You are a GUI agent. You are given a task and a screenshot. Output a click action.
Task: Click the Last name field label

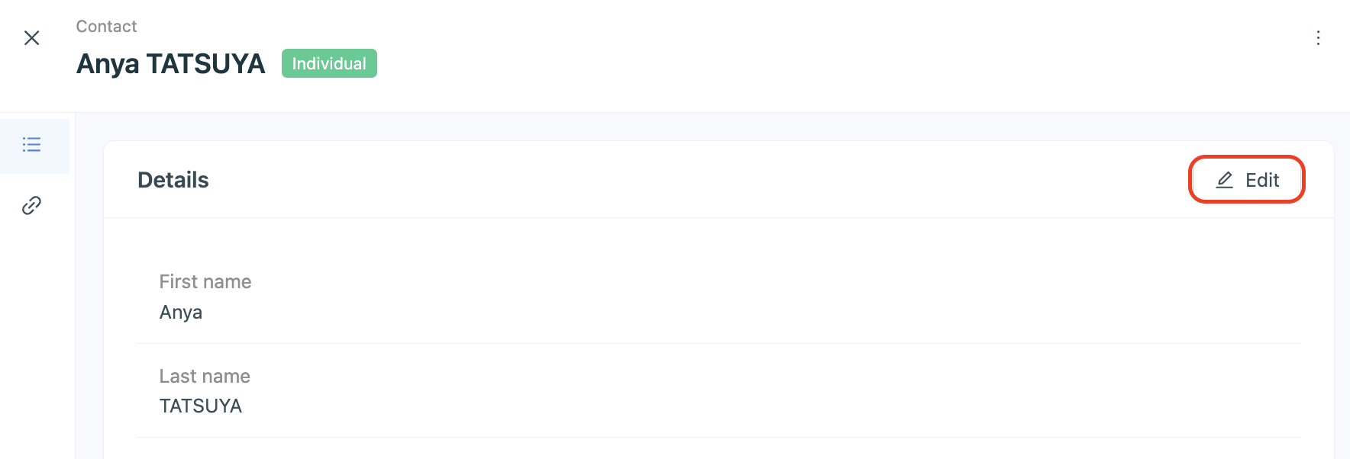205,377
